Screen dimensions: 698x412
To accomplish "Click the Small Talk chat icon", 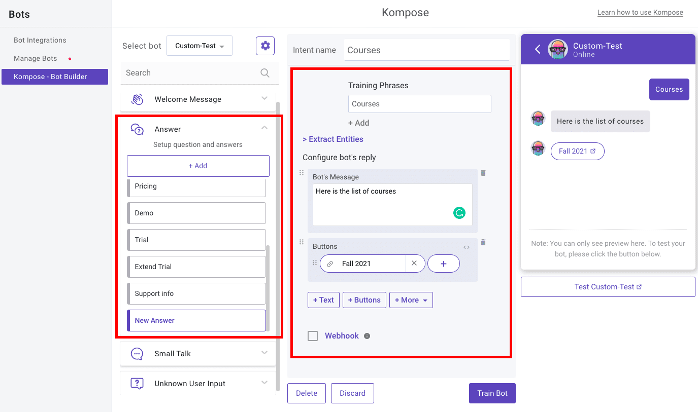I will 137,353.
